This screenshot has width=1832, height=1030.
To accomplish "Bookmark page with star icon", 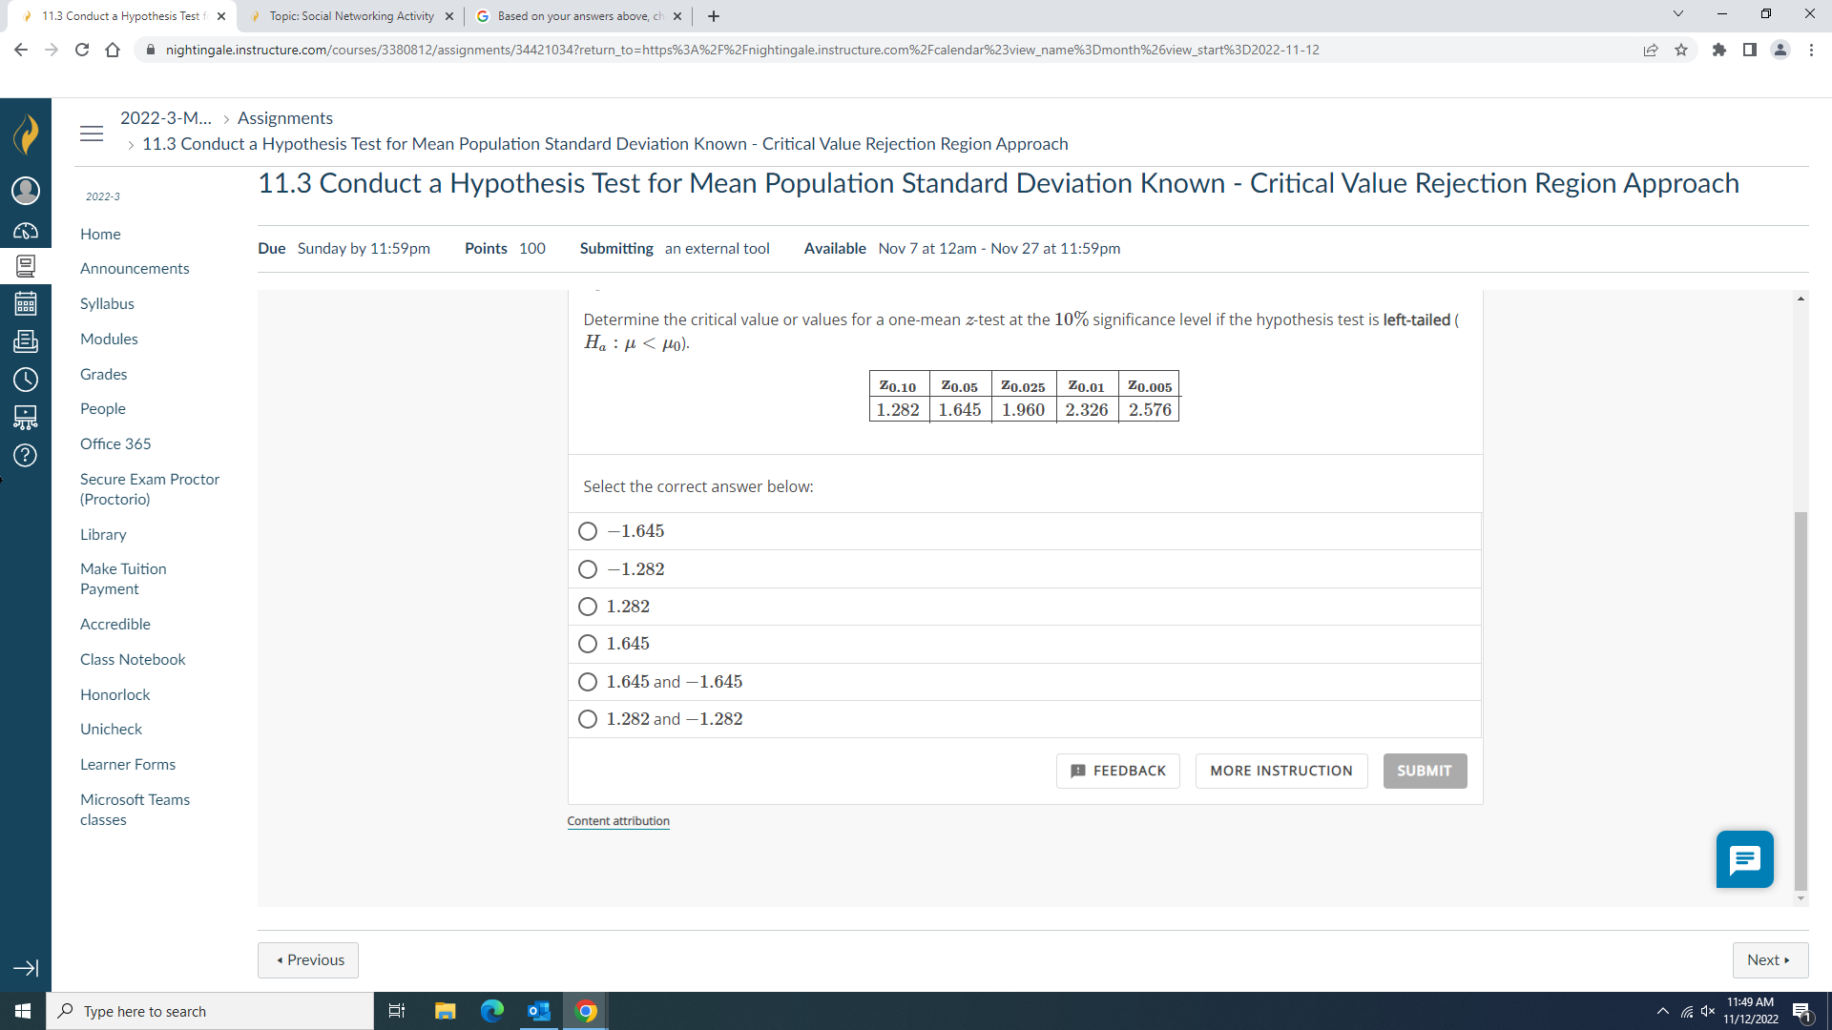I will [1681, 50].
